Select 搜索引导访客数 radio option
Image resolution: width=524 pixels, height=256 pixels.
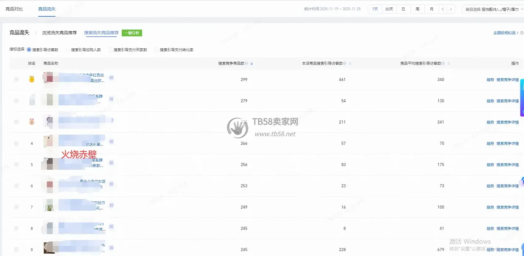29,50
